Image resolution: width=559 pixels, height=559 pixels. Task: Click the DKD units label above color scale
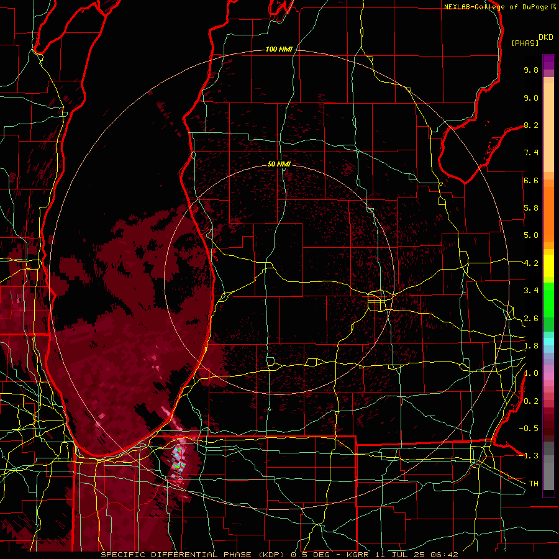pyautogui.click(x=546, y=37)
